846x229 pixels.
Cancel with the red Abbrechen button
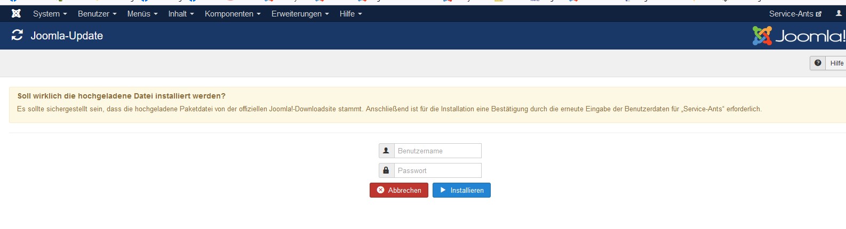(398, 190)
